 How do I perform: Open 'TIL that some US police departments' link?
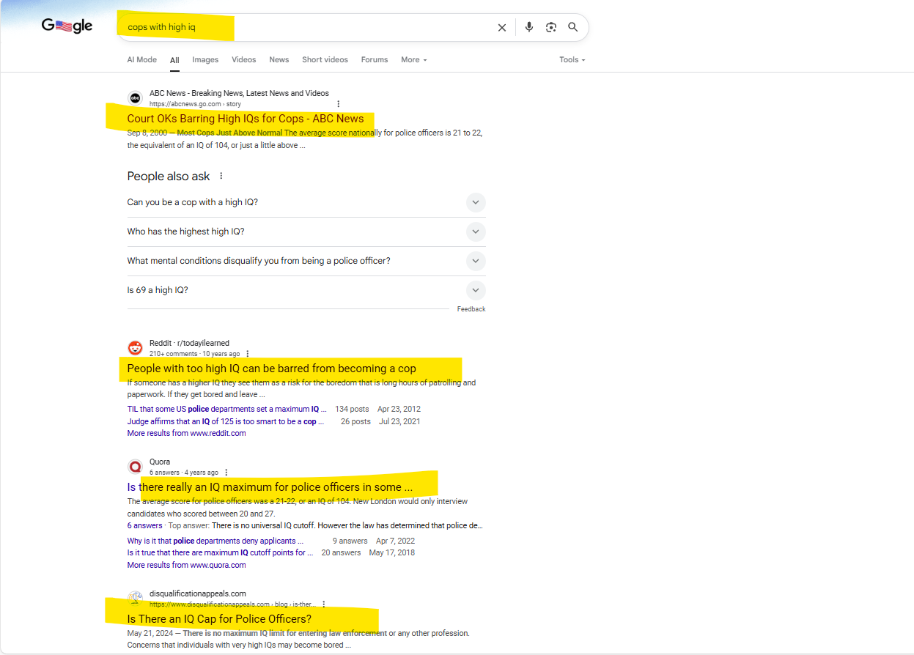[227, 410]
